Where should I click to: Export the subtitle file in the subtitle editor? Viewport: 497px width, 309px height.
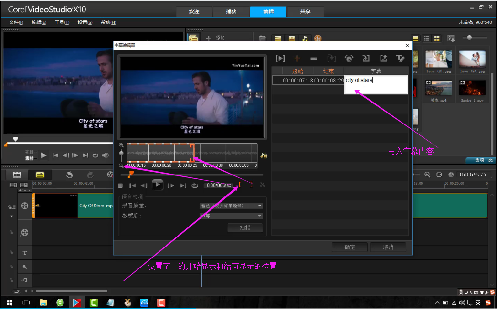point(383,58)
